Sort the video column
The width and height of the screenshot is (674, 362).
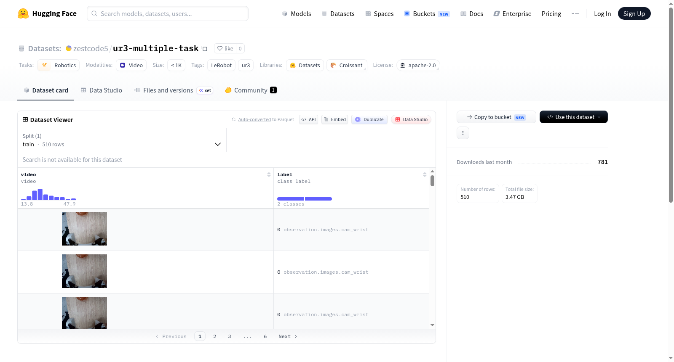point(269,174)
